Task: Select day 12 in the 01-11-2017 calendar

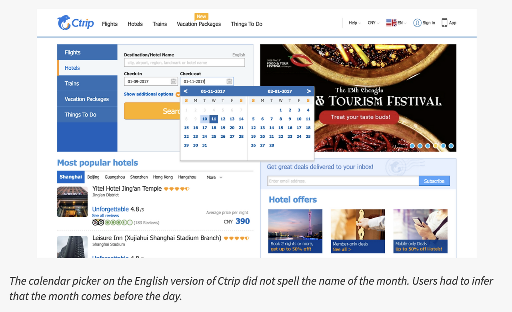Action: coord(223,119)
